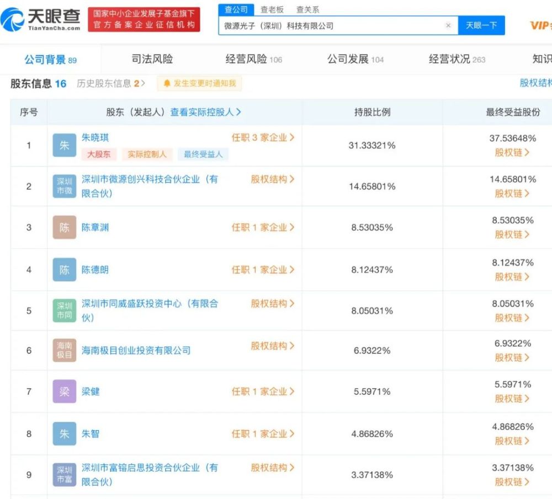Expand 股权结构 for 深圳市微源创兴科技合伙企业
Screen dimensions: 552x499
(x=273, y=179)
